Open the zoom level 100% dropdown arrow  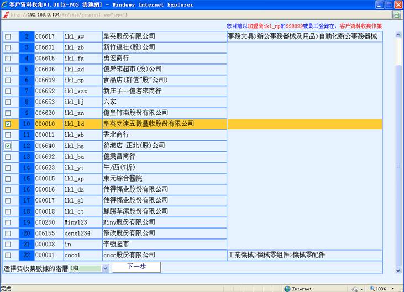coord(392,288)
